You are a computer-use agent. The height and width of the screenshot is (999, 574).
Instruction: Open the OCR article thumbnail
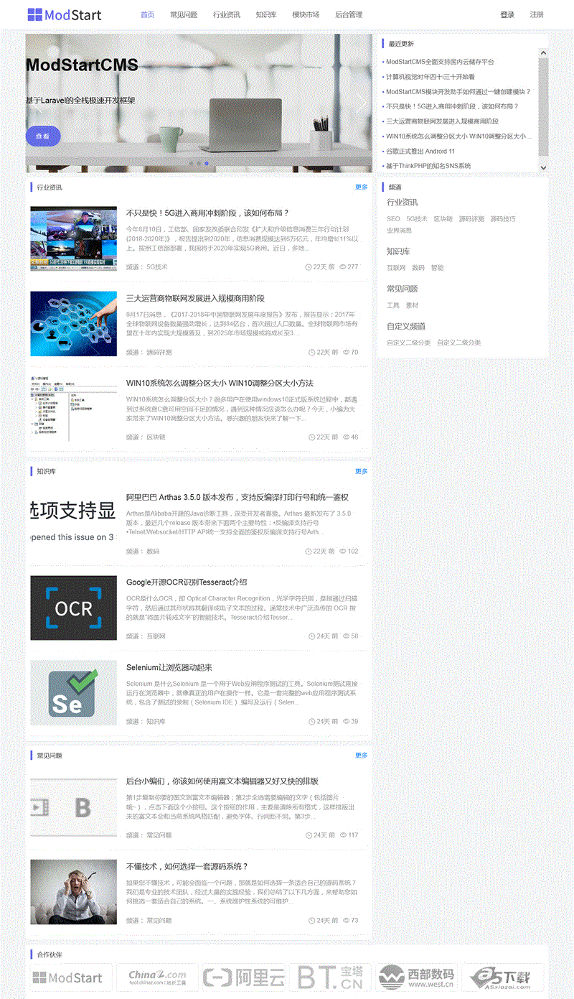(73, 608)
